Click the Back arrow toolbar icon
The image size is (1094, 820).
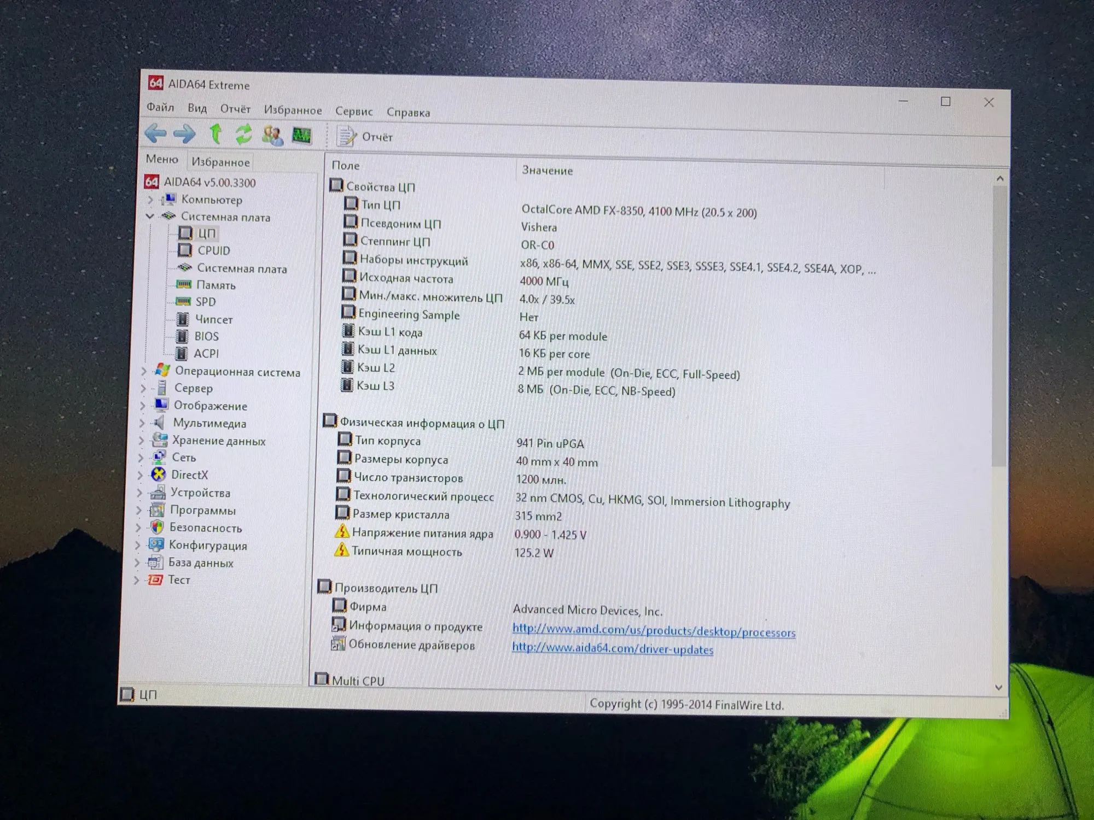point(156,133)
